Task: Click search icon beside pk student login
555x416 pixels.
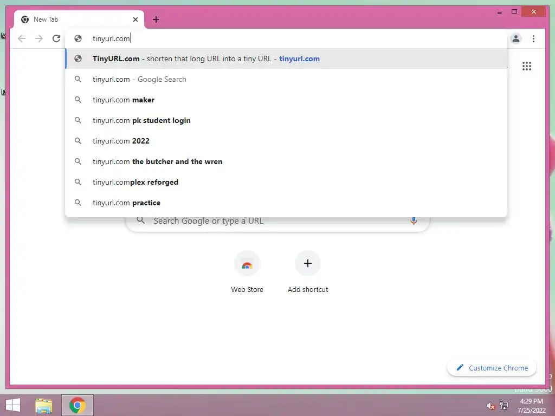Action: (78, 120)
